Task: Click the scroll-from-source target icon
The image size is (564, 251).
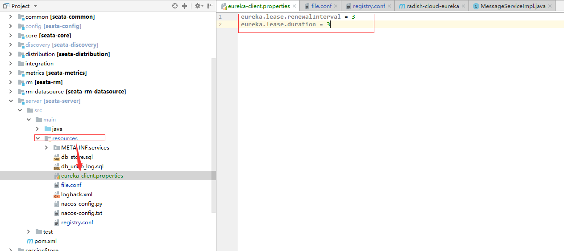Action: click(175, 6)
